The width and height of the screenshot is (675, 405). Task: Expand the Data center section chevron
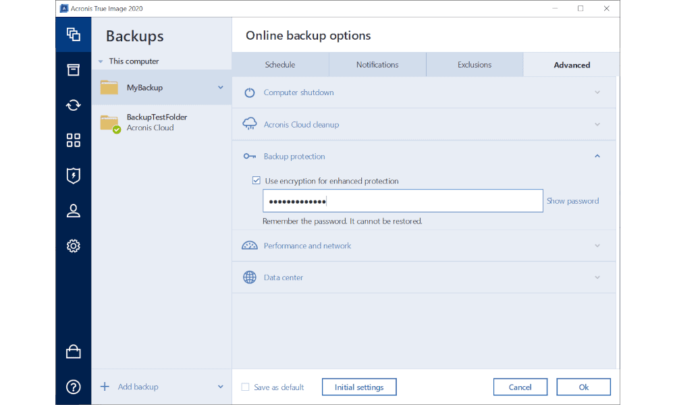pos(597,277)
